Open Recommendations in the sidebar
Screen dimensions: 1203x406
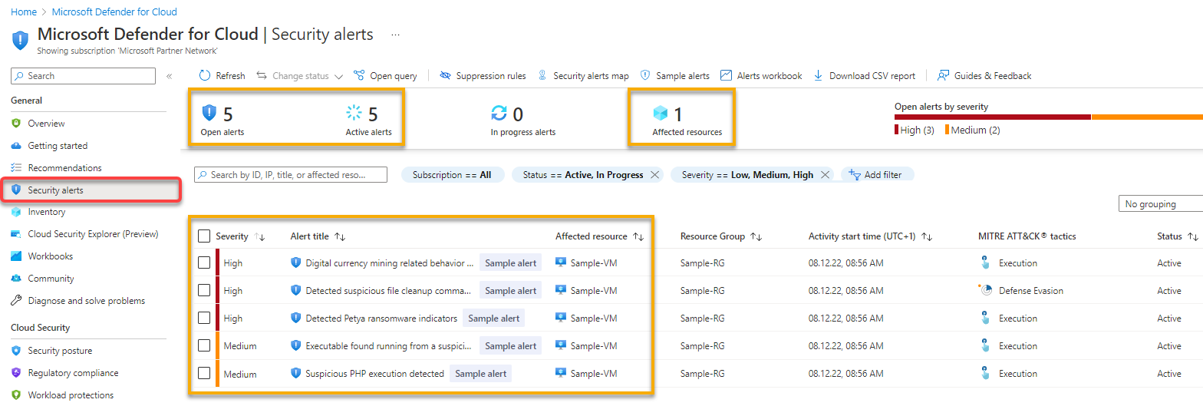point(64,168)
